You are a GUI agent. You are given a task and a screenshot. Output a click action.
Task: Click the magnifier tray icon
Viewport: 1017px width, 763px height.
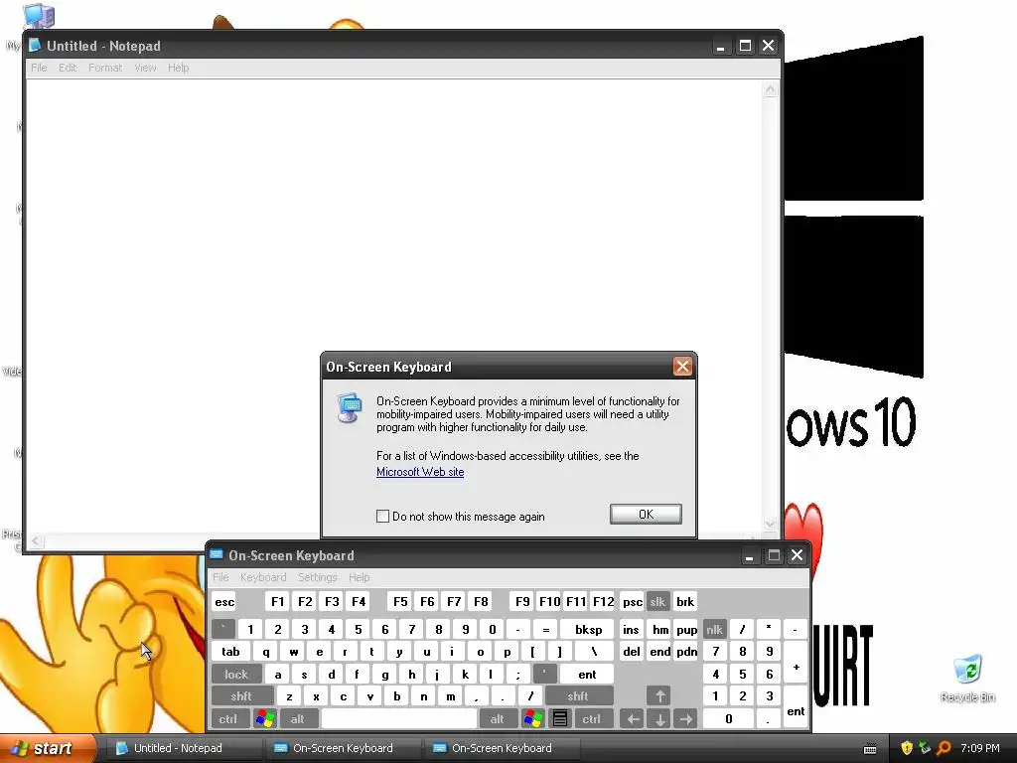pos(944,748)
